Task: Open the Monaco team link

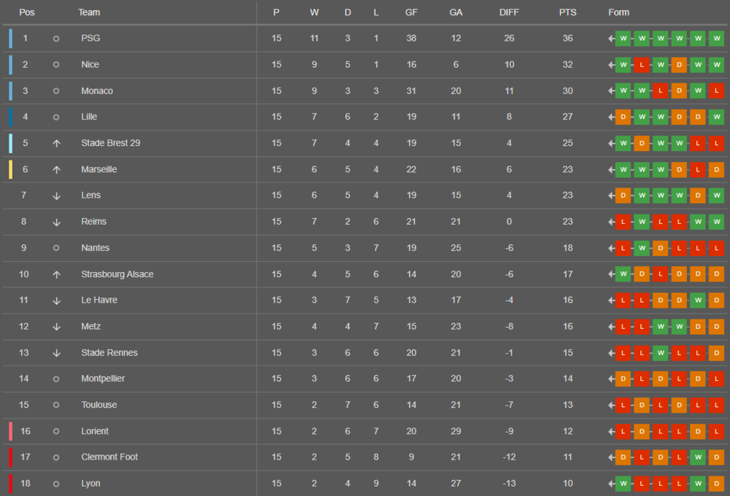Action: point(97,91)
